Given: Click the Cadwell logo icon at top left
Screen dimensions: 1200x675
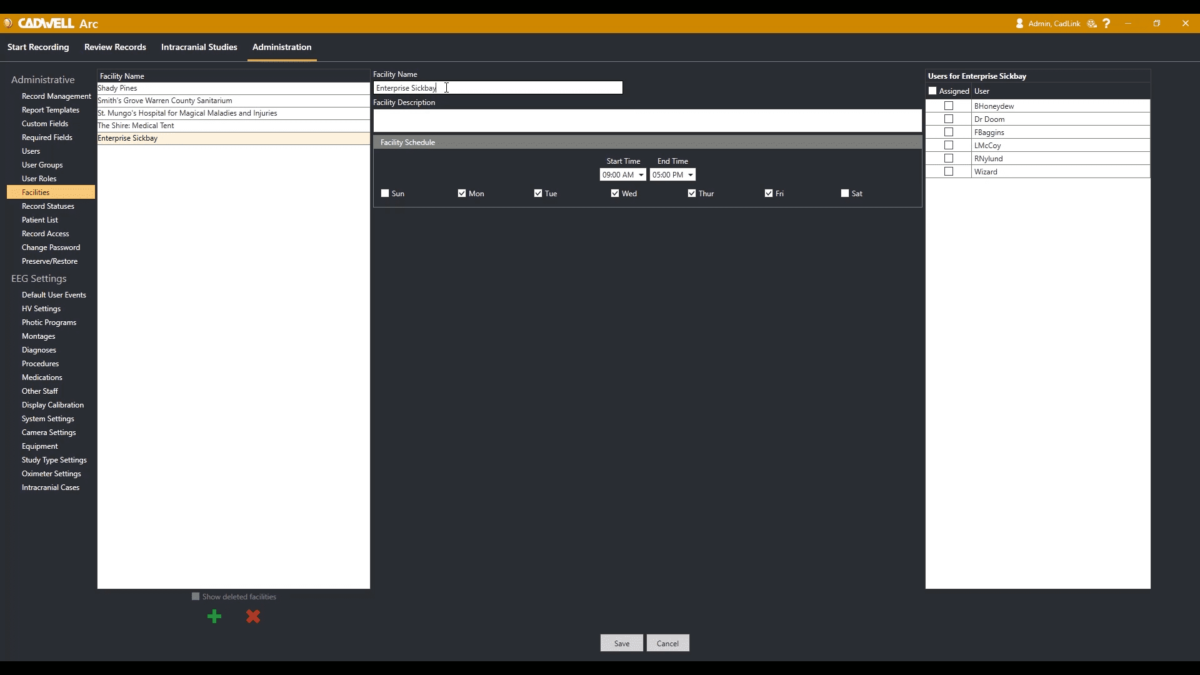Looking at the screenshot, I should click(8, 23).
